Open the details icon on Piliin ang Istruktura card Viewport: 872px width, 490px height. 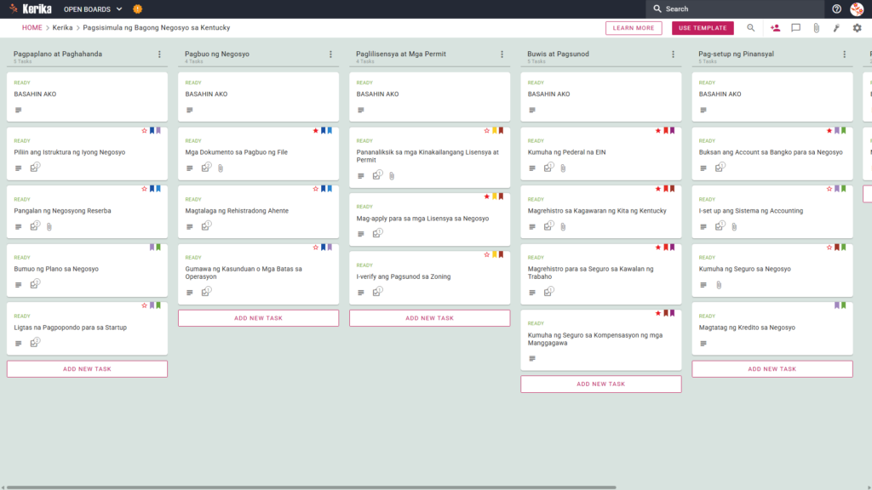pyautogui.click(x=19, y=168)
